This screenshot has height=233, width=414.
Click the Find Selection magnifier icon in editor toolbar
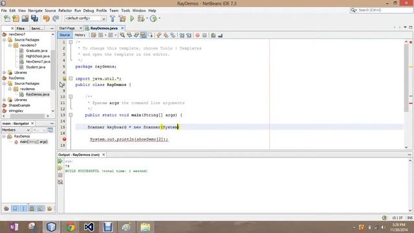tap(122, 35)
